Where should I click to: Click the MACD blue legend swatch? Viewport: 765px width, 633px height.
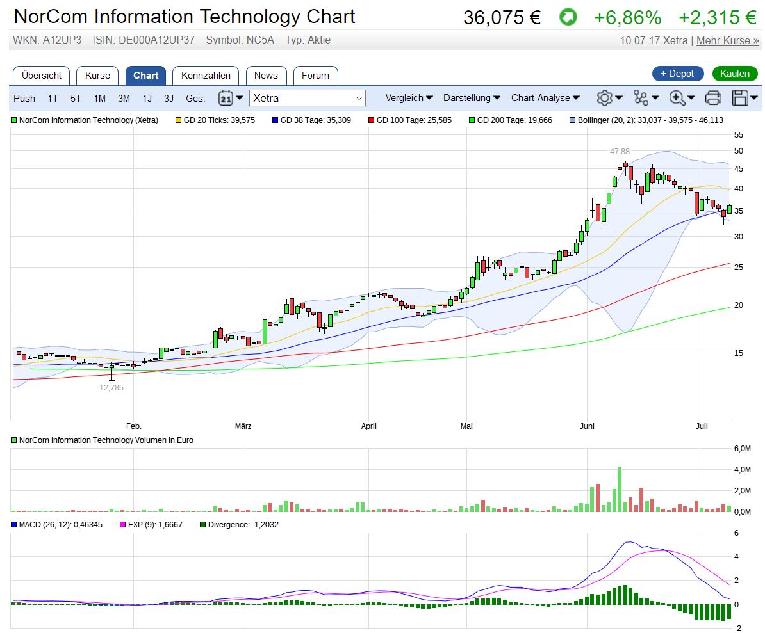click(x=13, y=525)
